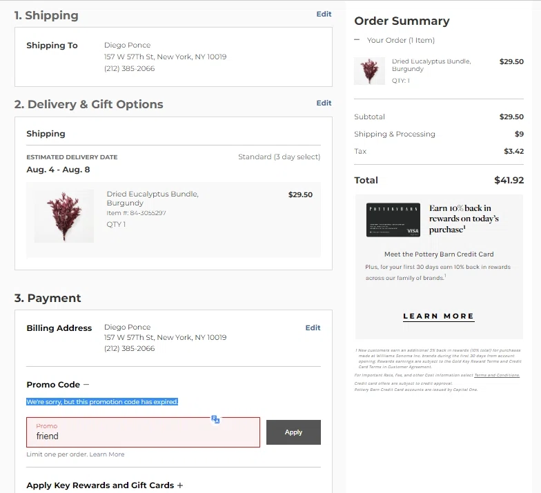Click the Dried Eucalyptus Bundle name in Order Summary
The width and height of the screenshot is (541, 493).
pyautogui.click(x=431, y=65)
